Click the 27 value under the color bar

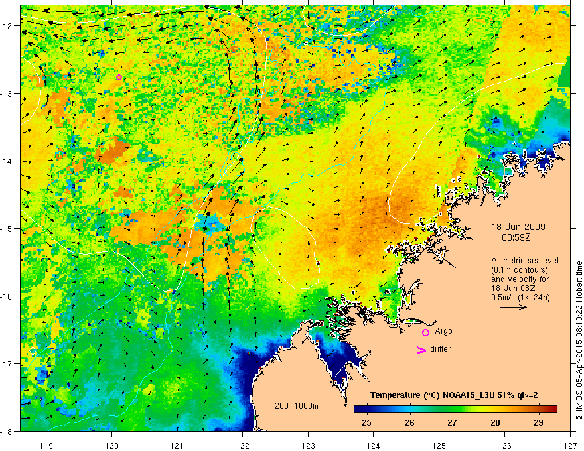452,422
